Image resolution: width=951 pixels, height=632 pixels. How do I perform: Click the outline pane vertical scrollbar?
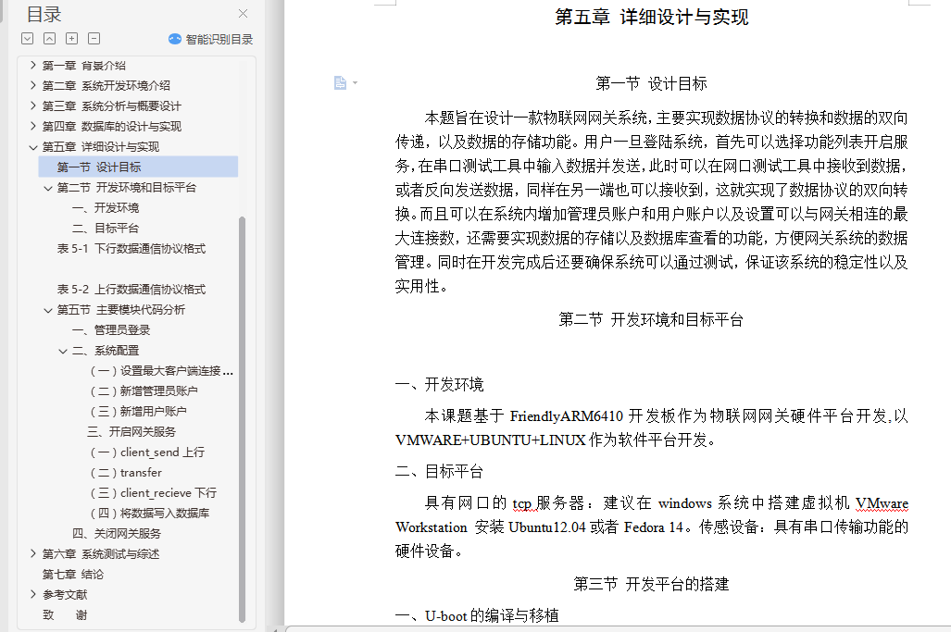tap(242, 418)
